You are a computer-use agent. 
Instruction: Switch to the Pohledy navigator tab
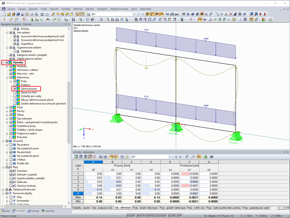pyautogui.click(x=33, y=211)
